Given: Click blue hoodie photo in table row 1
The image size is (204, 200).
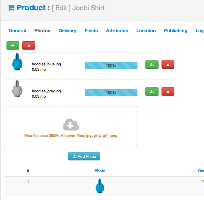Looking at the screenshot, I should 100,186.
